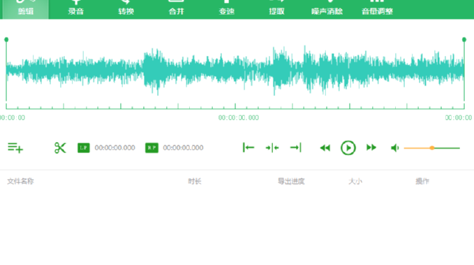Click the right selection handle on waveform
Image resolution: width=474 pixels, height=265 pixels.
464,40
